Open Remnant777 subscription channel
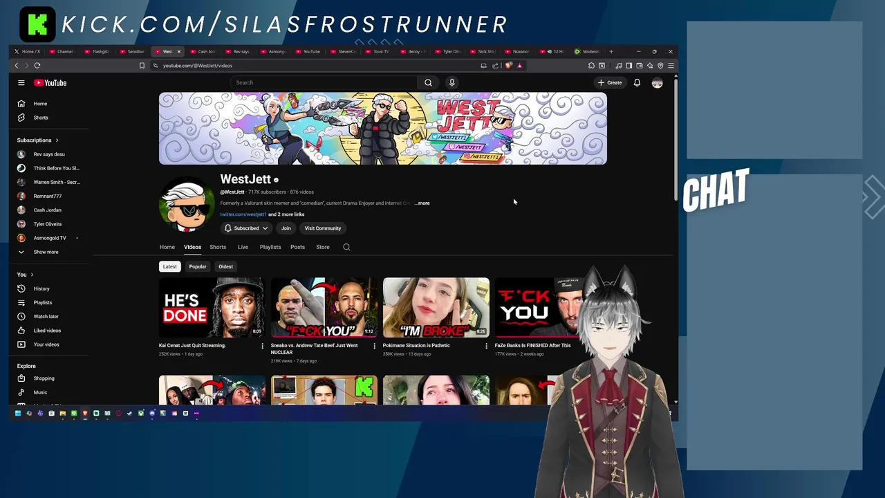The image size is (885, 498). coord(48,196)
